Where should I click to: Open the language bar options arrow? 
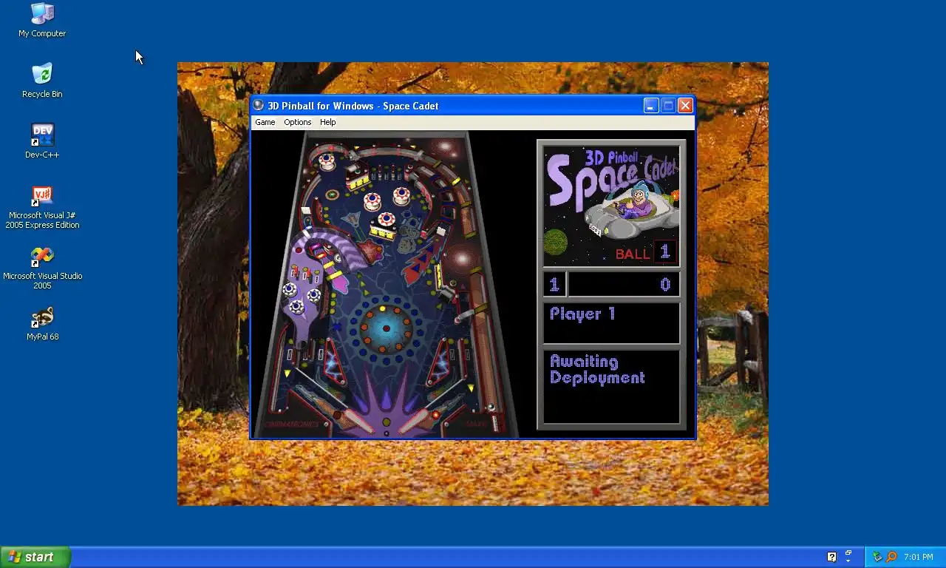[848, 561]
